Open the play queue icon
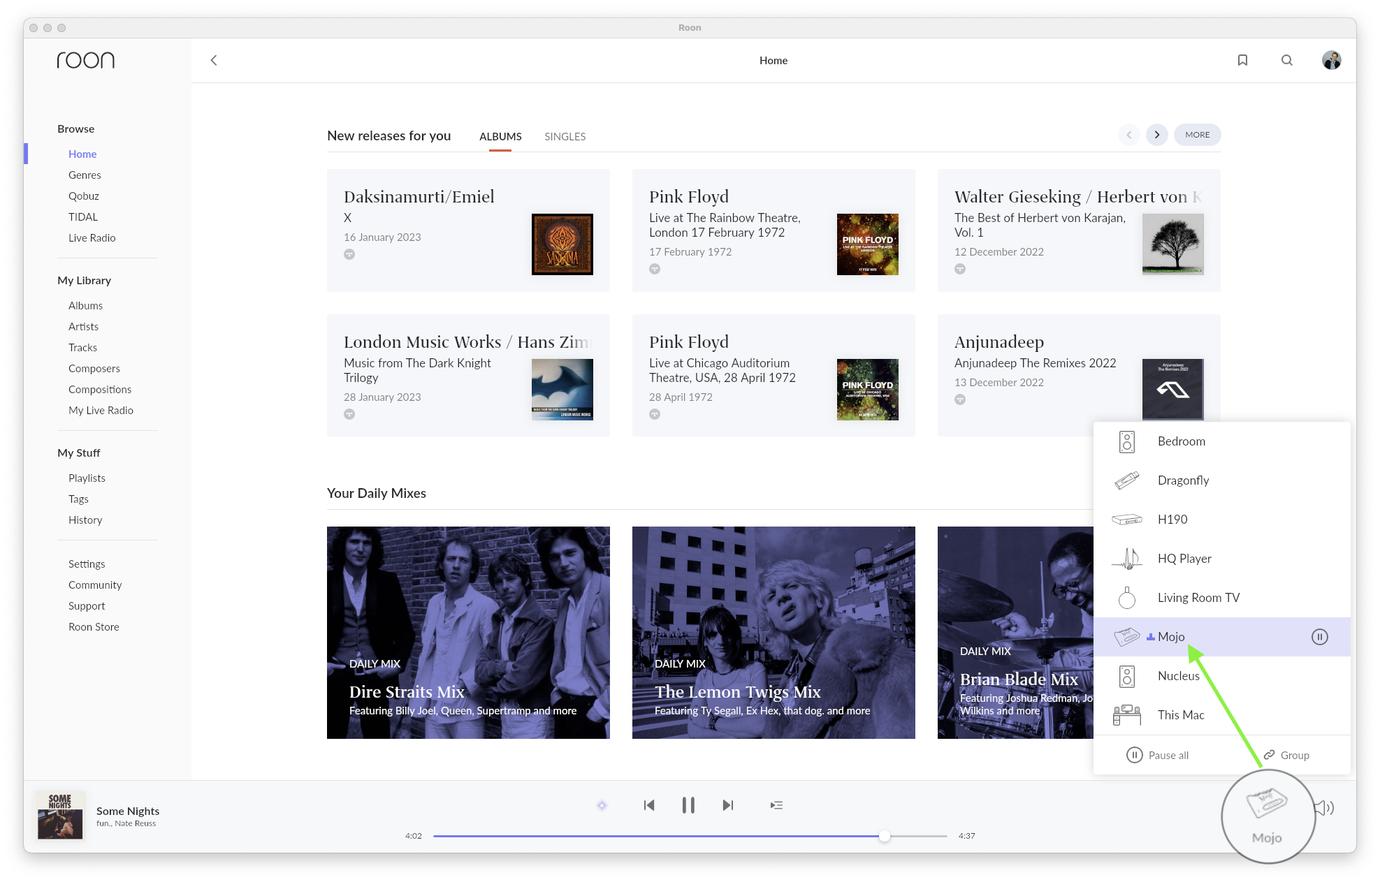Image resolution: width=1380 pixels, height=882 pixels. point(776,805)
